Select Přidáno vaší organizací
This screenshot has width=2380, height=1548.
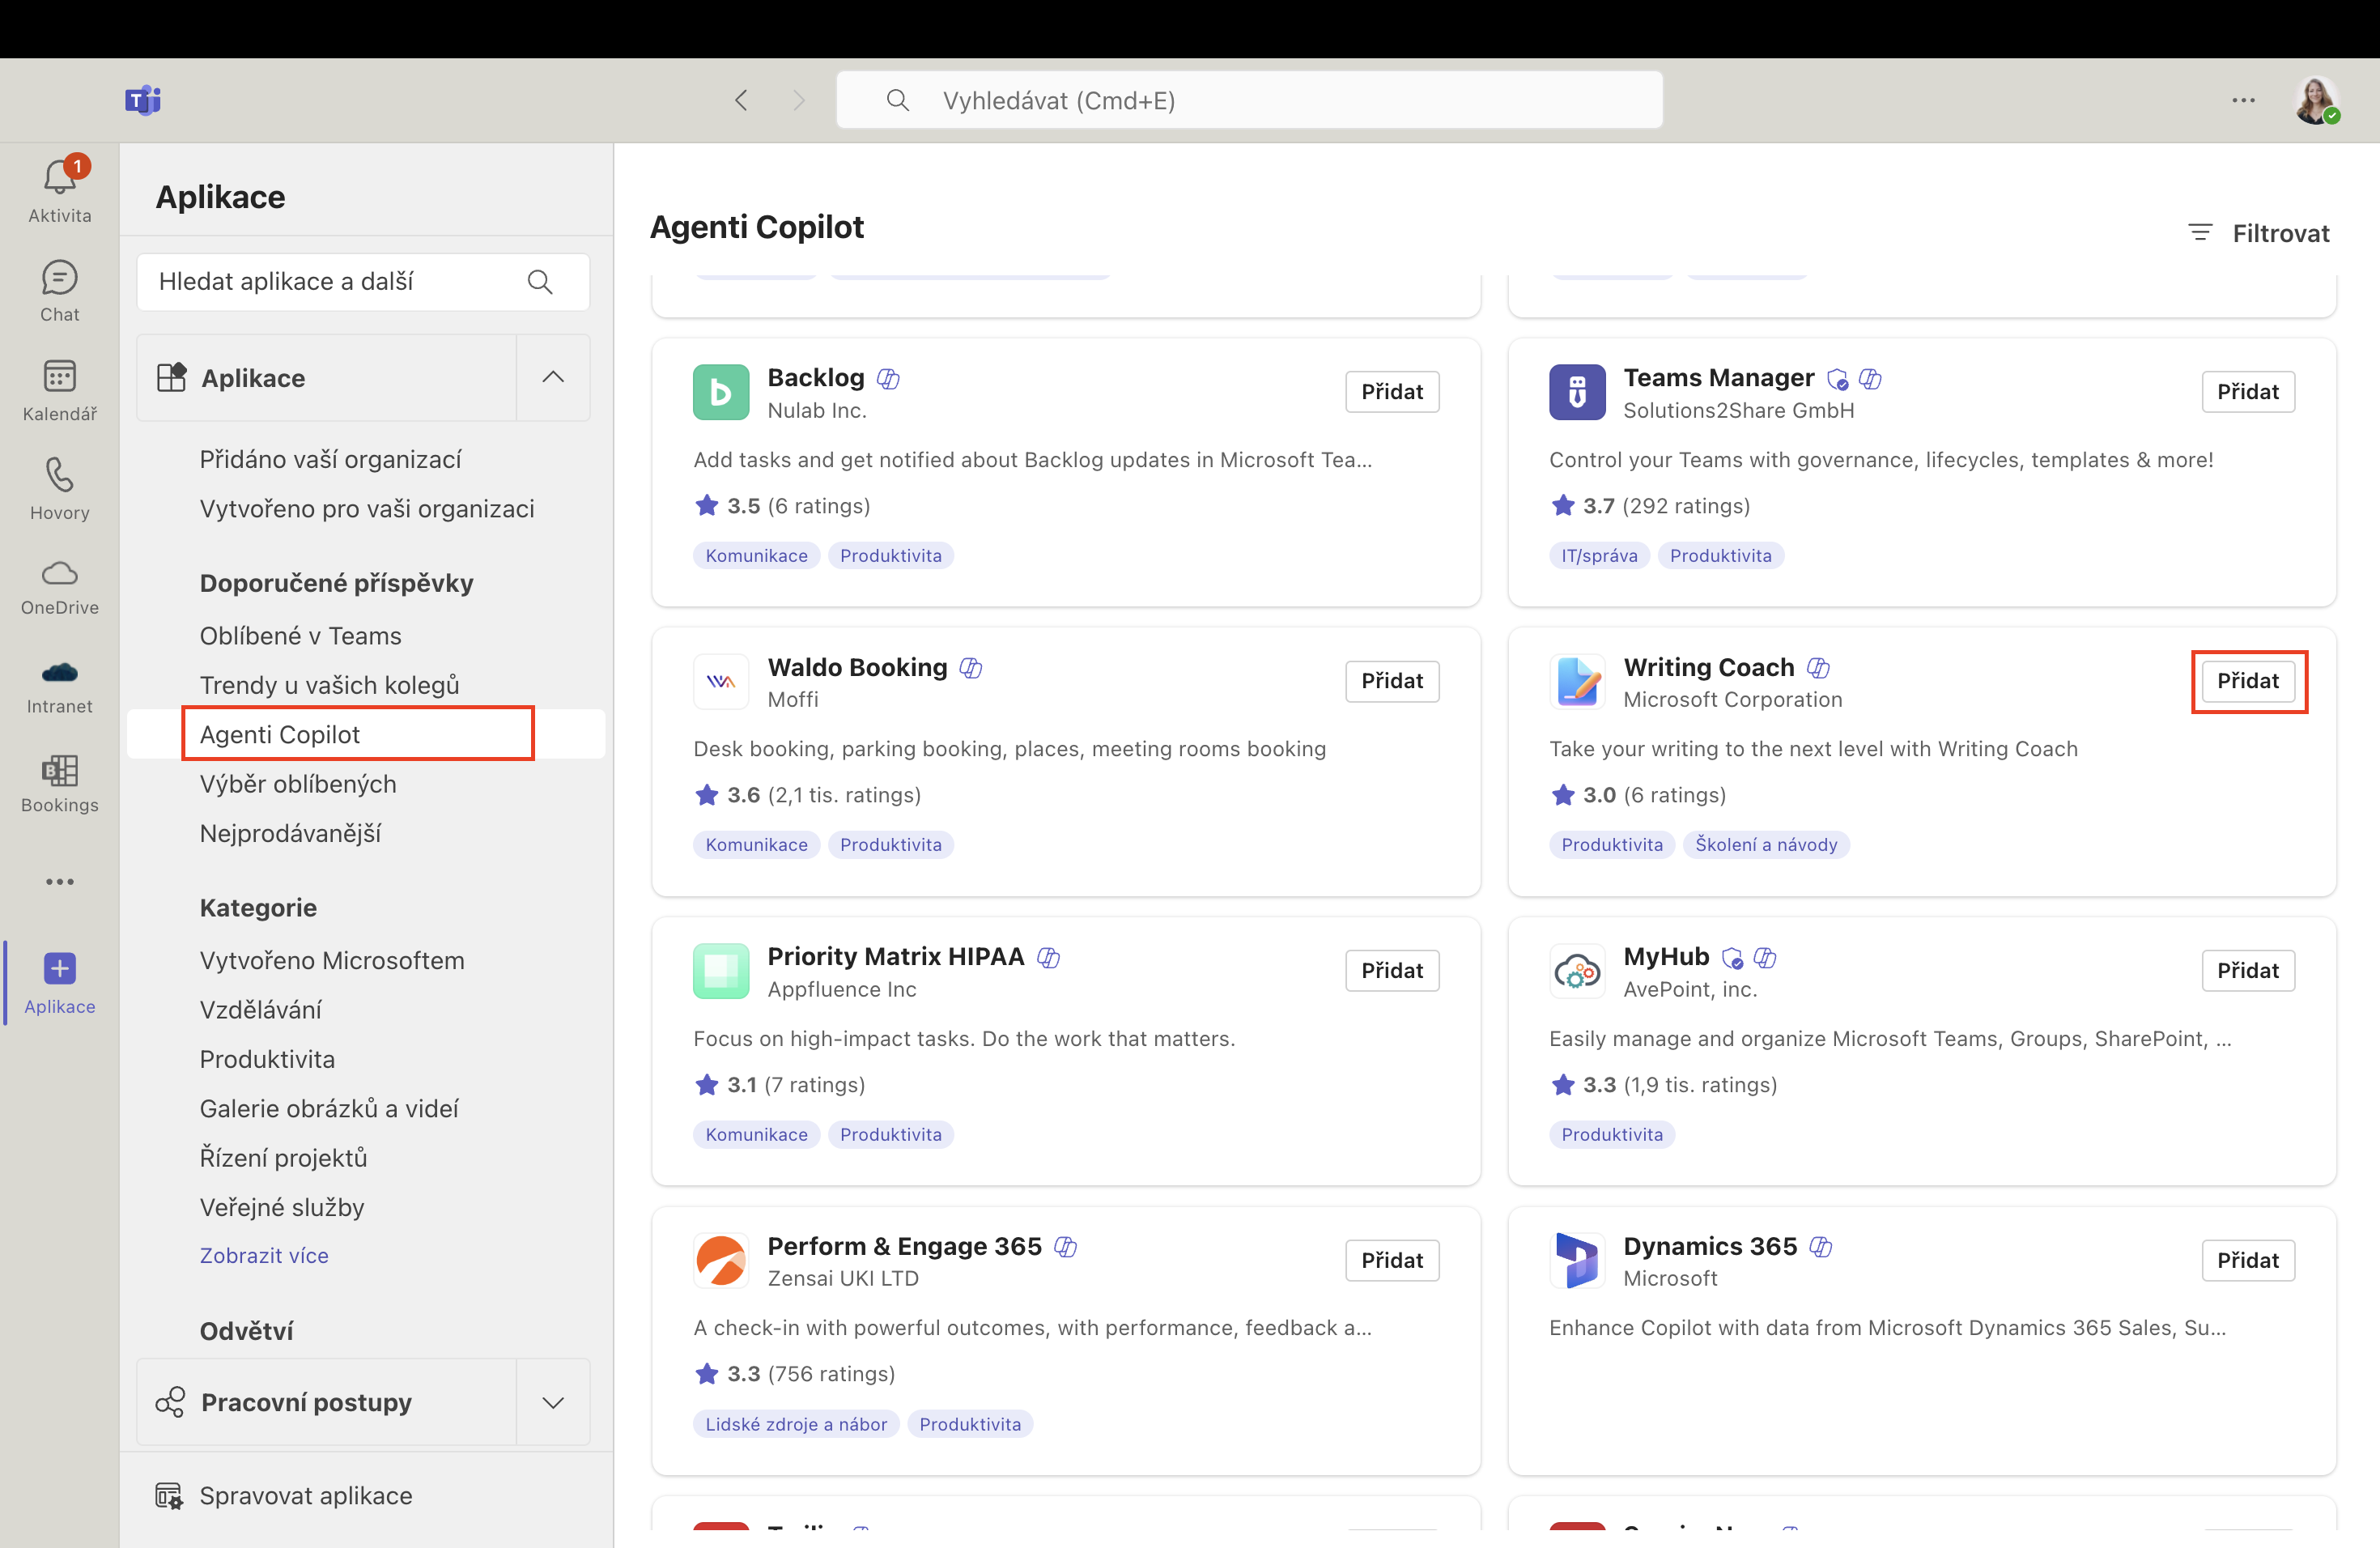pyautogui.click(x=330, y=460)
